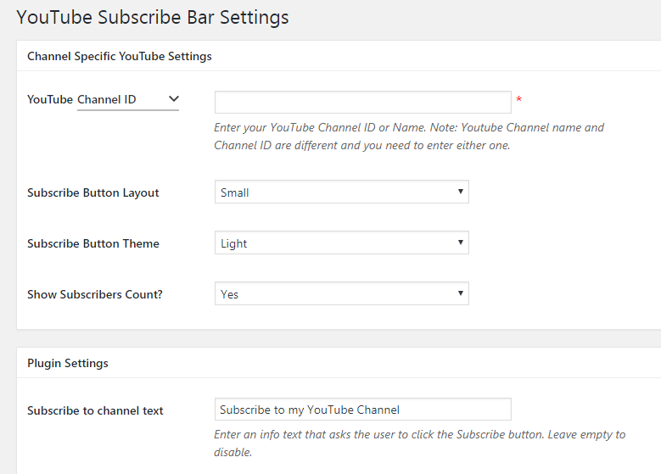The image size is (661, 474).
Task: Click the Subscribe Button Layout label
Action: (x=93, y=193)
